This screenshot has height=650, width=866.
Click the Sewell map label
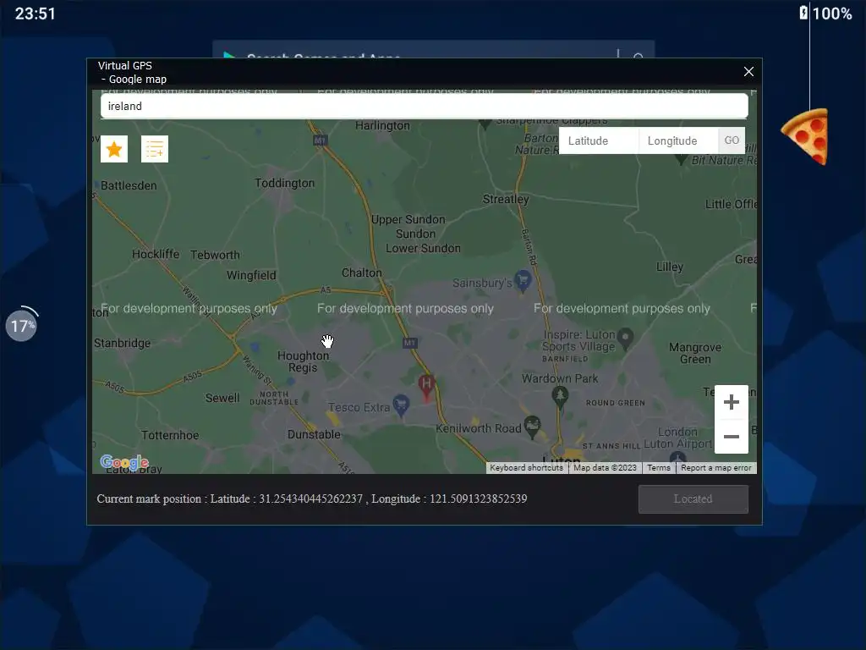[222, 398]
